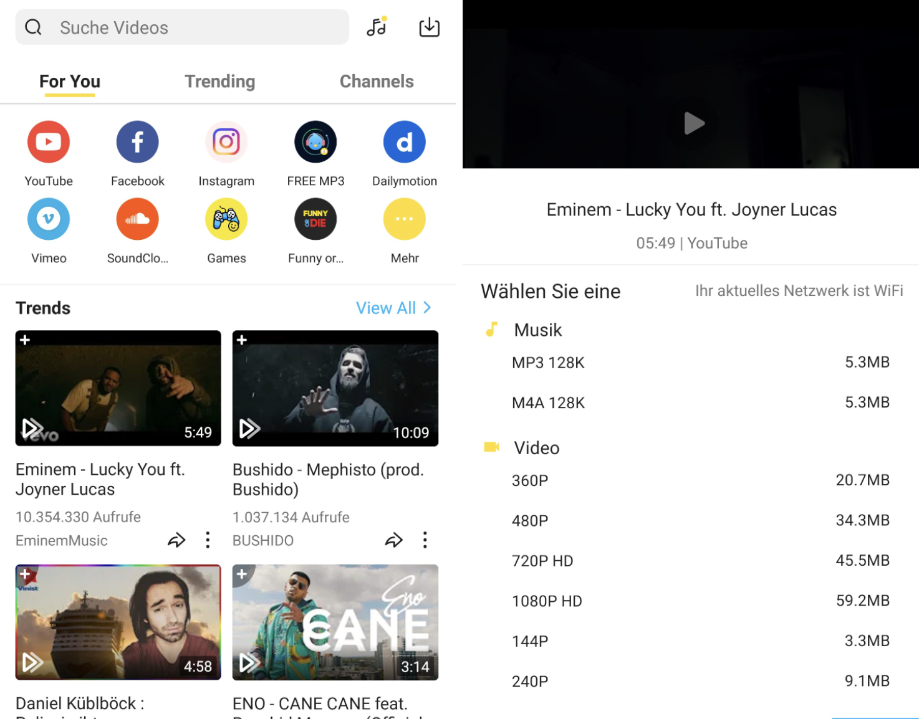The width and height of the screenshot is (919, 719).
Task: Tap the 59.2MB file size value
Action: (863, 601)
